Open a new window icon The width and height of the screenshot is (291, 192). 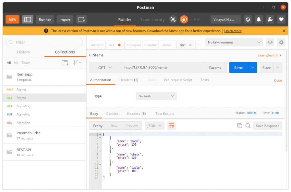pos(82,20)
